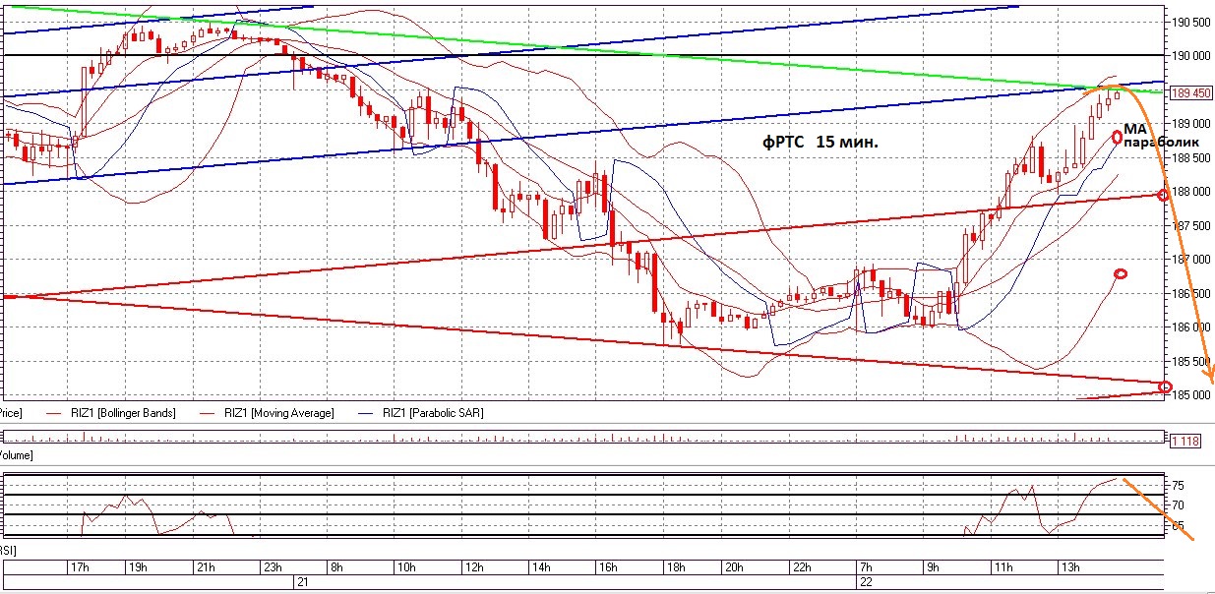Click the 185 500 price axis label
Image resolution: width=1215 pixels, height=594 pixels.
coord(1191,362)
